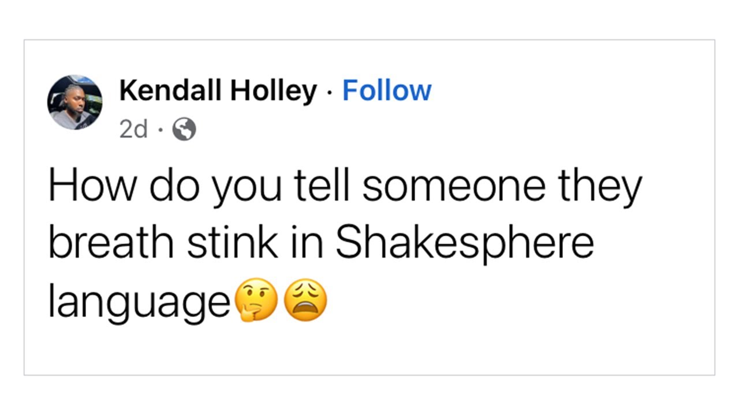Viewport: 739px width, 415px height.
Task: Open Kendall Holley's profile picture
Action: click(x=74, y=102)
